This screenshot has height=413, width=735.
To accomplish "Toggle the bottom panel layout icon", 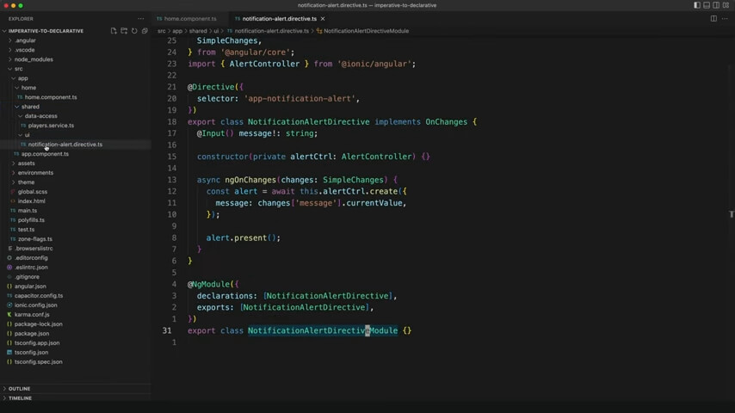I will (x=707, y=5).
